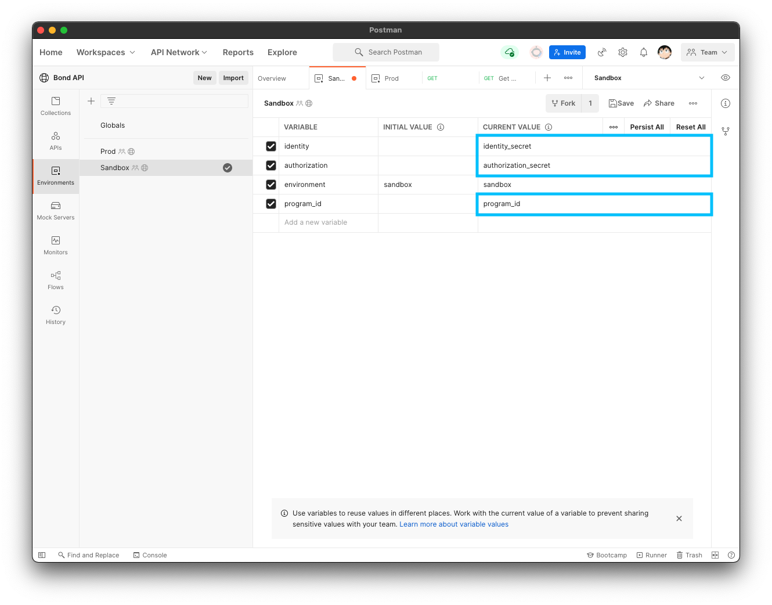Open Settings gear icon
Viewport: 772px width, 605px height.
point(623,52)
